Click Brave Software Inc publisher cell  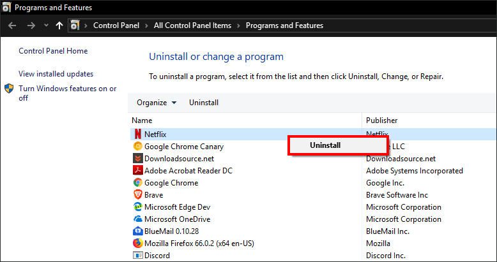pyautogui.click(x=397, y=195)
